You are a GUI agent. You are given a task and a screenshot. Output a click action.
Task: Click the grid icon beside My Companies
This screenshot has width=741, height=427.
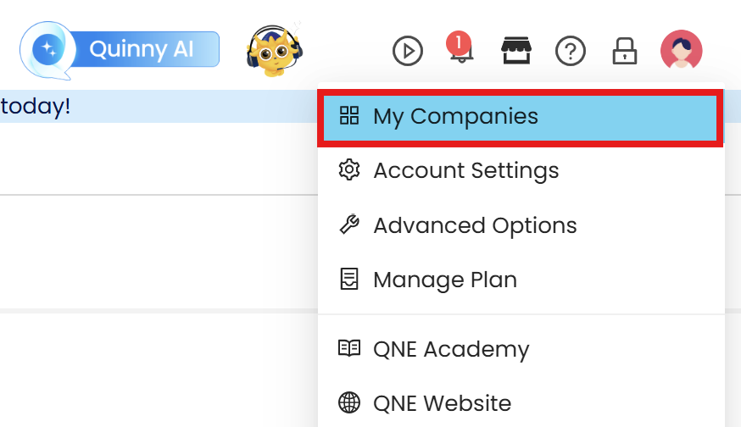click(x=348, y=116)
